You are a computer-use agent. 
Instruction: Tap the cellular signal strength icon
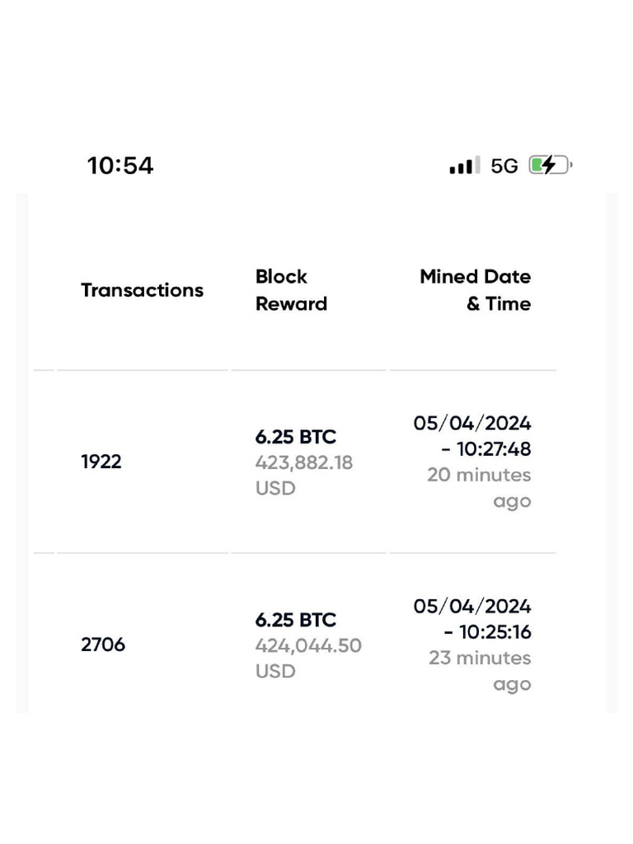tap(464, 166)
